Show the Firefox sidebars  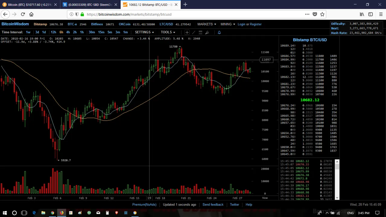pos(371,14)
